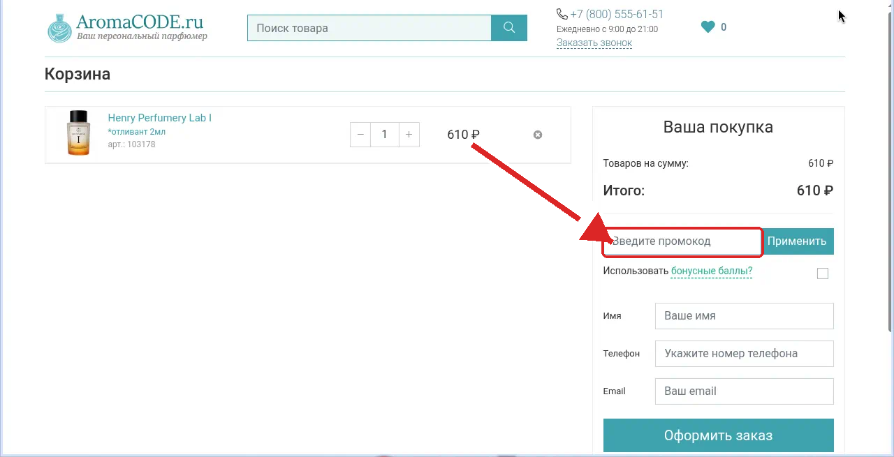Click the working hours text Ежедневно с 9:00 до 21:00

(607, 29)
